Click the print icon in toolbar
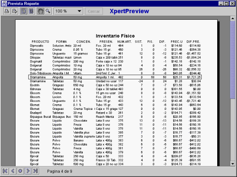Image resolution: width=237 pixels, height=177 pixels. (7, 11)
